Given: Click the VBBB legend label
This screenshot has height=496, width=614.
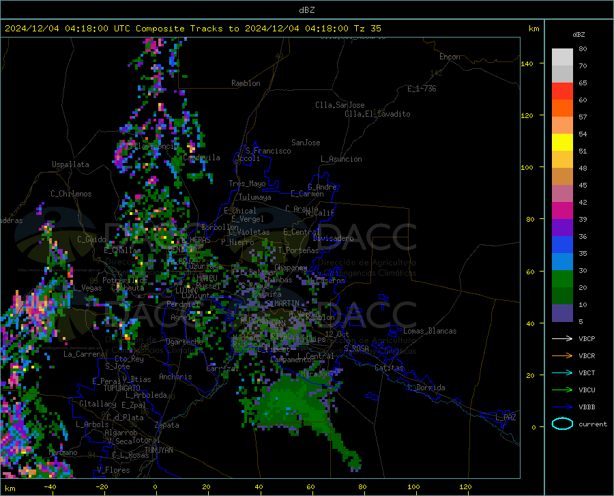Looking at the screenshot, I should point(587,407).
